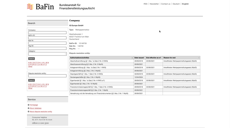Open the About dispute resolution entity link
The image size is (230, 128).
[x=41, y=111]
